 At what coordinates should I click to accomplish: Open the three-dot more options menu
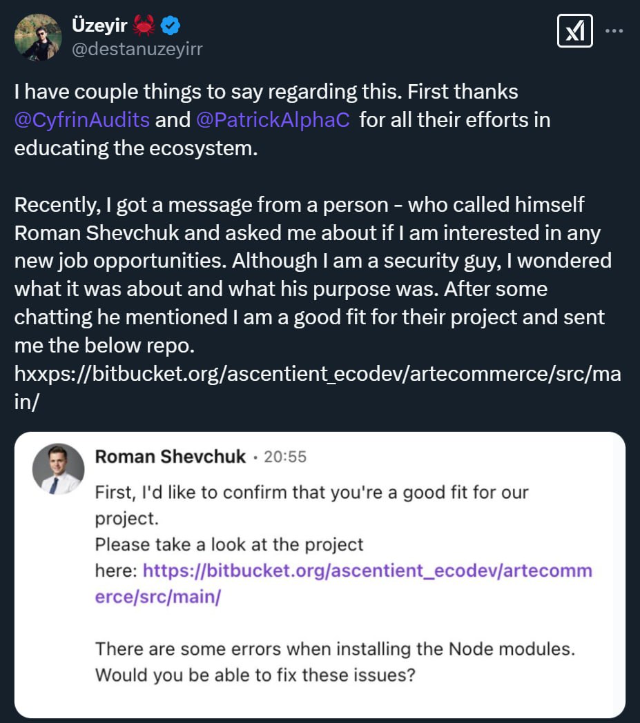(616, 31)
